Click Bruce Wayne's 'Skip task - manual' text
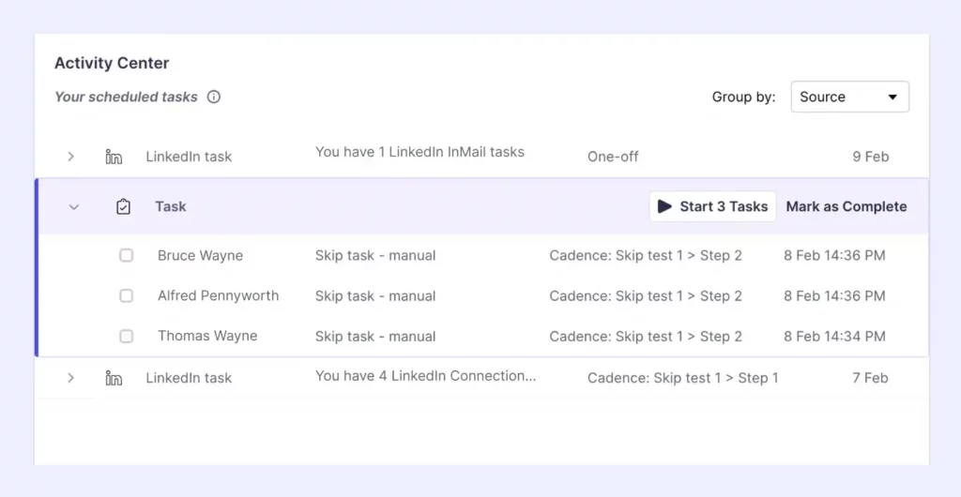The image size is (961, 497). click(375, 255)
